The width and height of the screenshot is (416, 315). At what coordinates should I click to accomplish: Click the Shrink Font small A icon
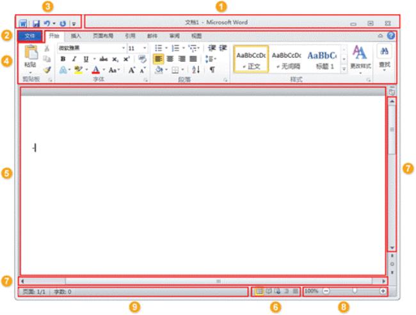tap(143, 70)
